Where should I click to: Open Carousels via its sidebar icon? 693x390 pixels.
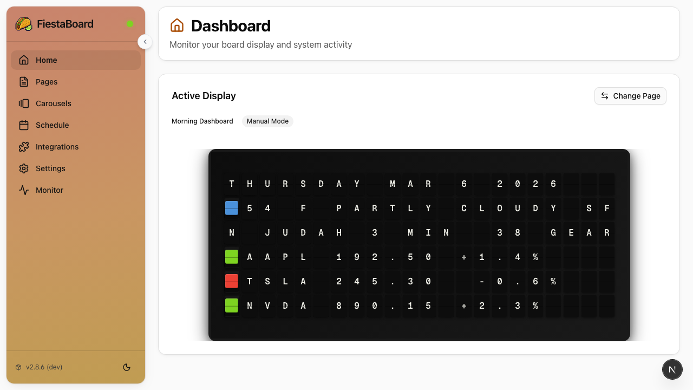pos(24,103)
